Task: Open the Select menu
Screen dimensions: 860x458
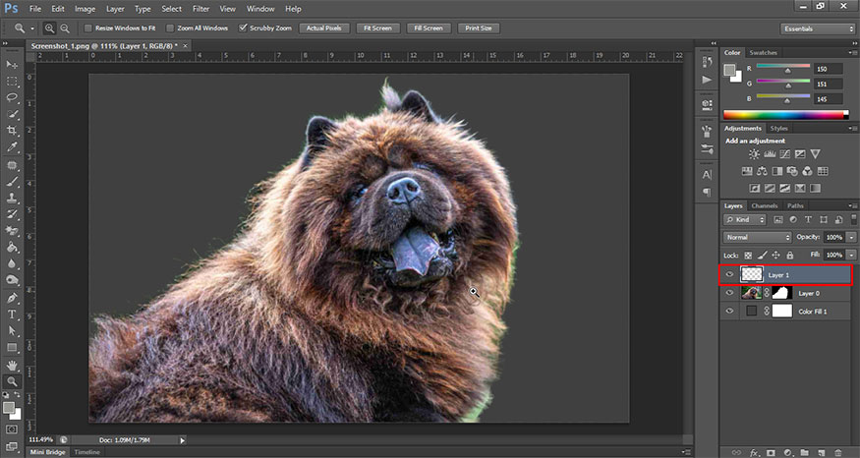Action: pyautogui.click(x=172, y=9)
